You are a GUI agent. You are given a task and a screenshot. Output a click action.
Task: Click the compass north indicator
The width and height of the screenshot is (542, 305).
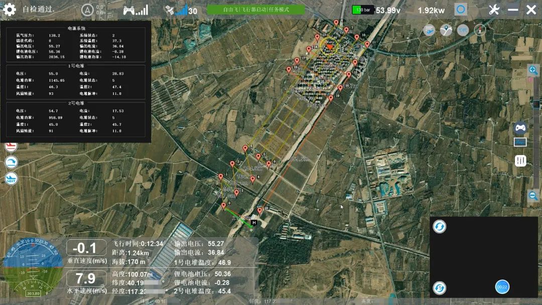tap(480, 30)
